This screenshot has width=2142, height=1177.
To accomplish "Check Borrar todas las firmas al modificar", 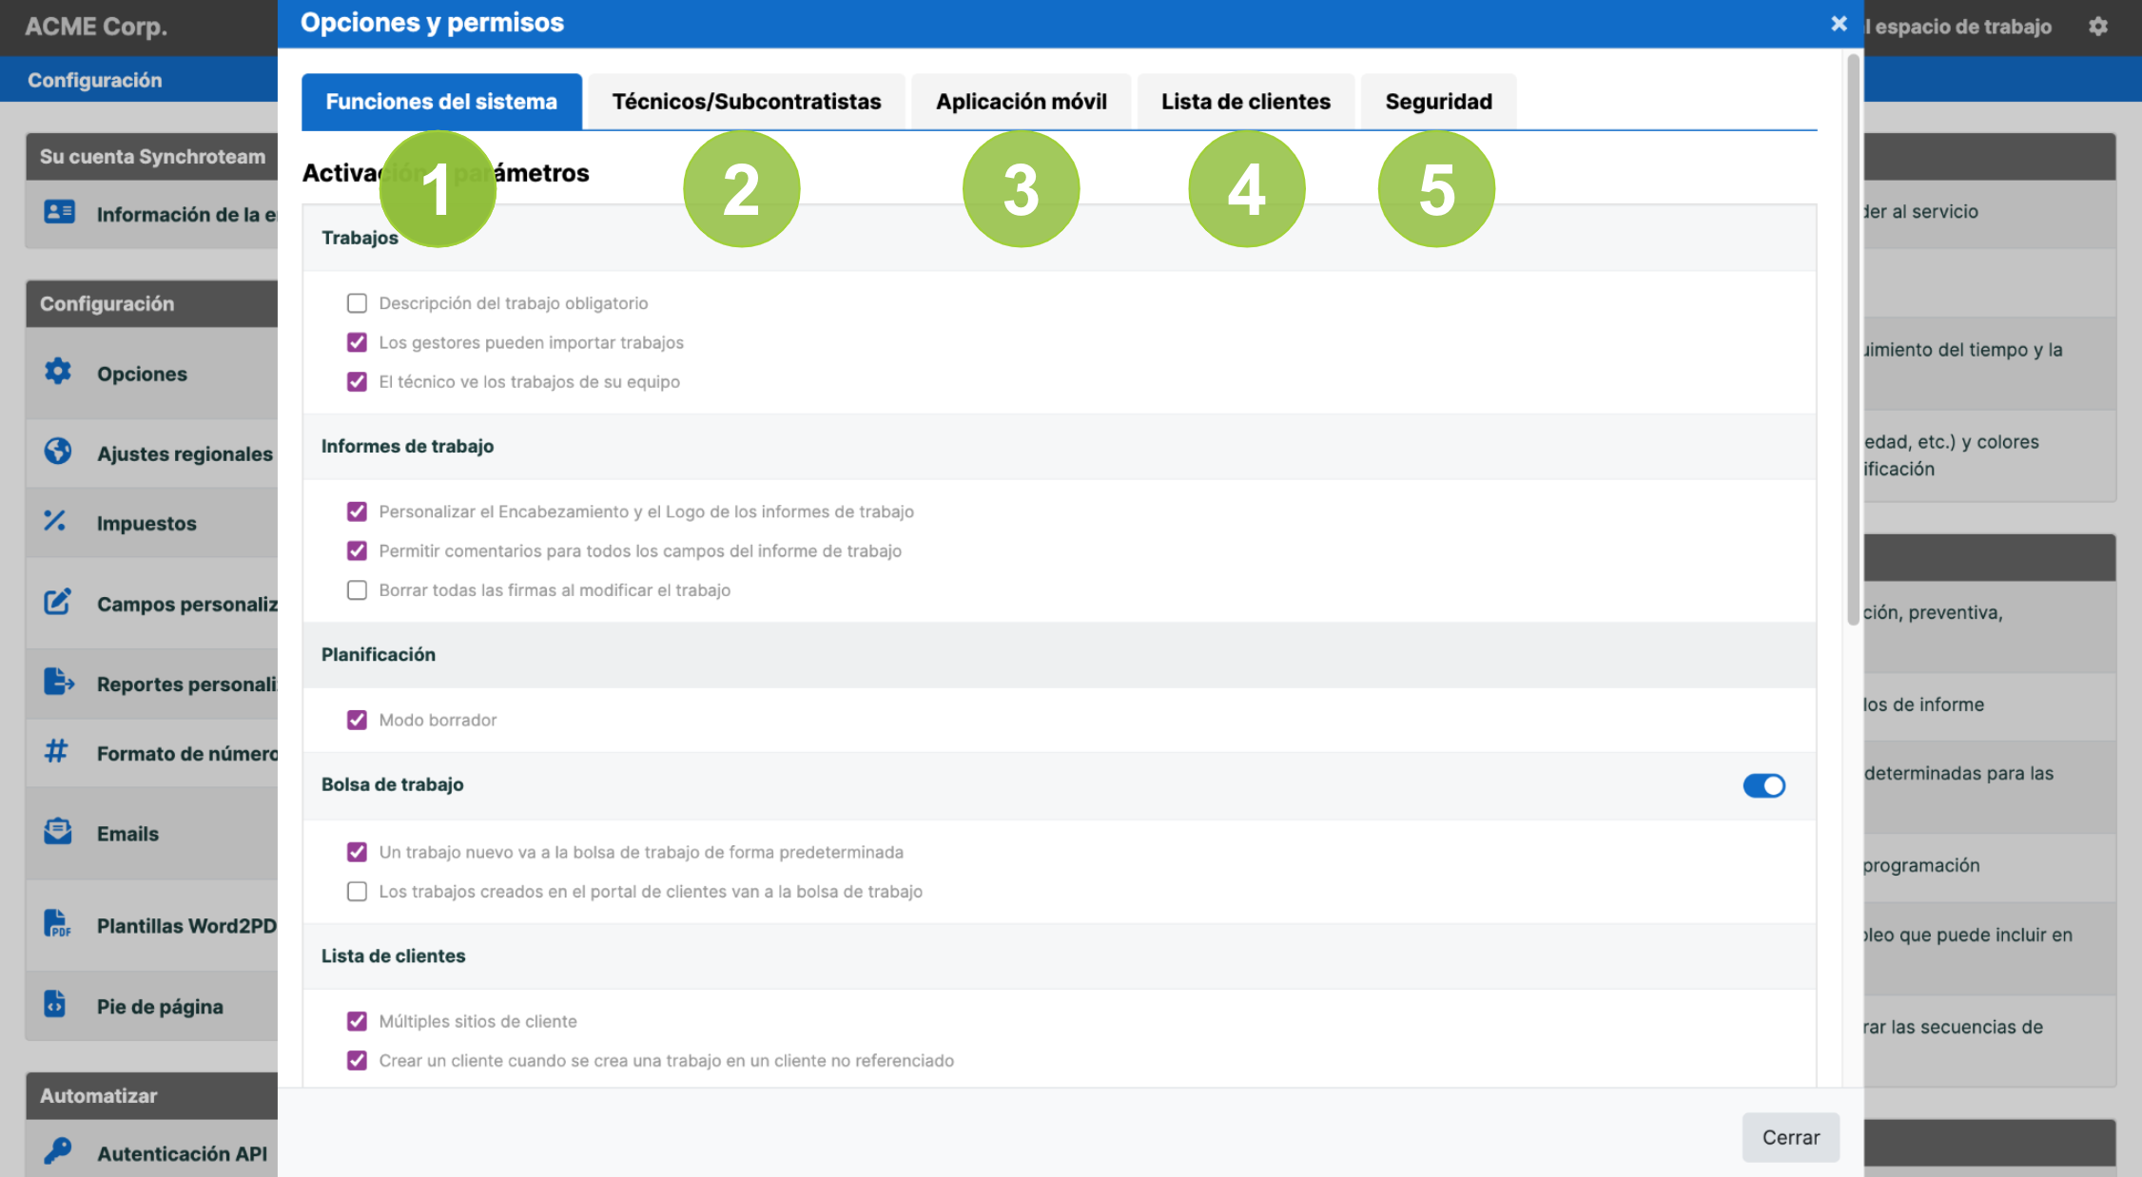I will [357, 590].
